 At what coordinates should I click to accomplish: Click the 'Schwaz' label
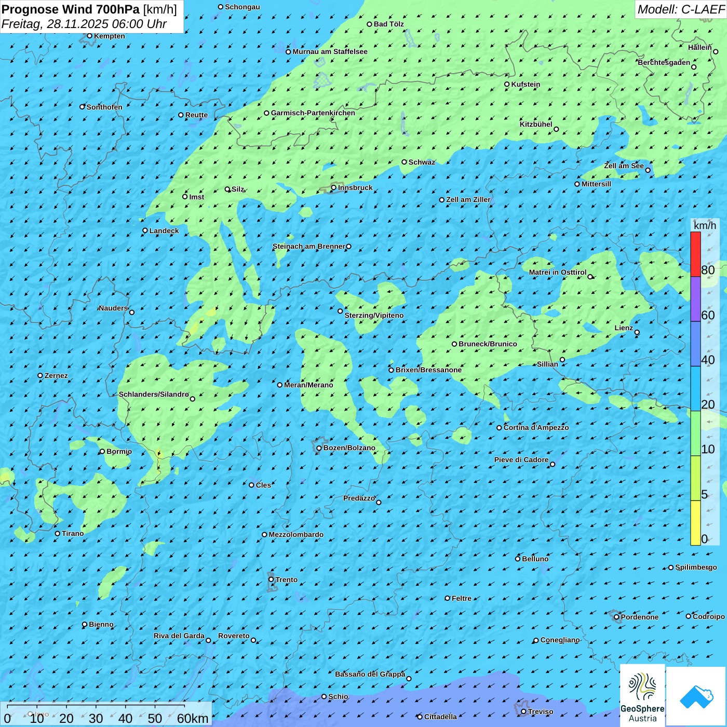422,162
